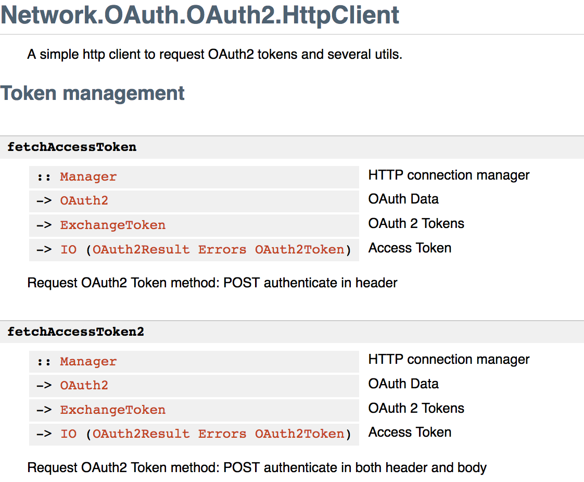The height and width of the screenshot is (482, 584).
Task: Click ExchangeToken in the header-only fetchAccessToken signature
Action: [113, 225]
